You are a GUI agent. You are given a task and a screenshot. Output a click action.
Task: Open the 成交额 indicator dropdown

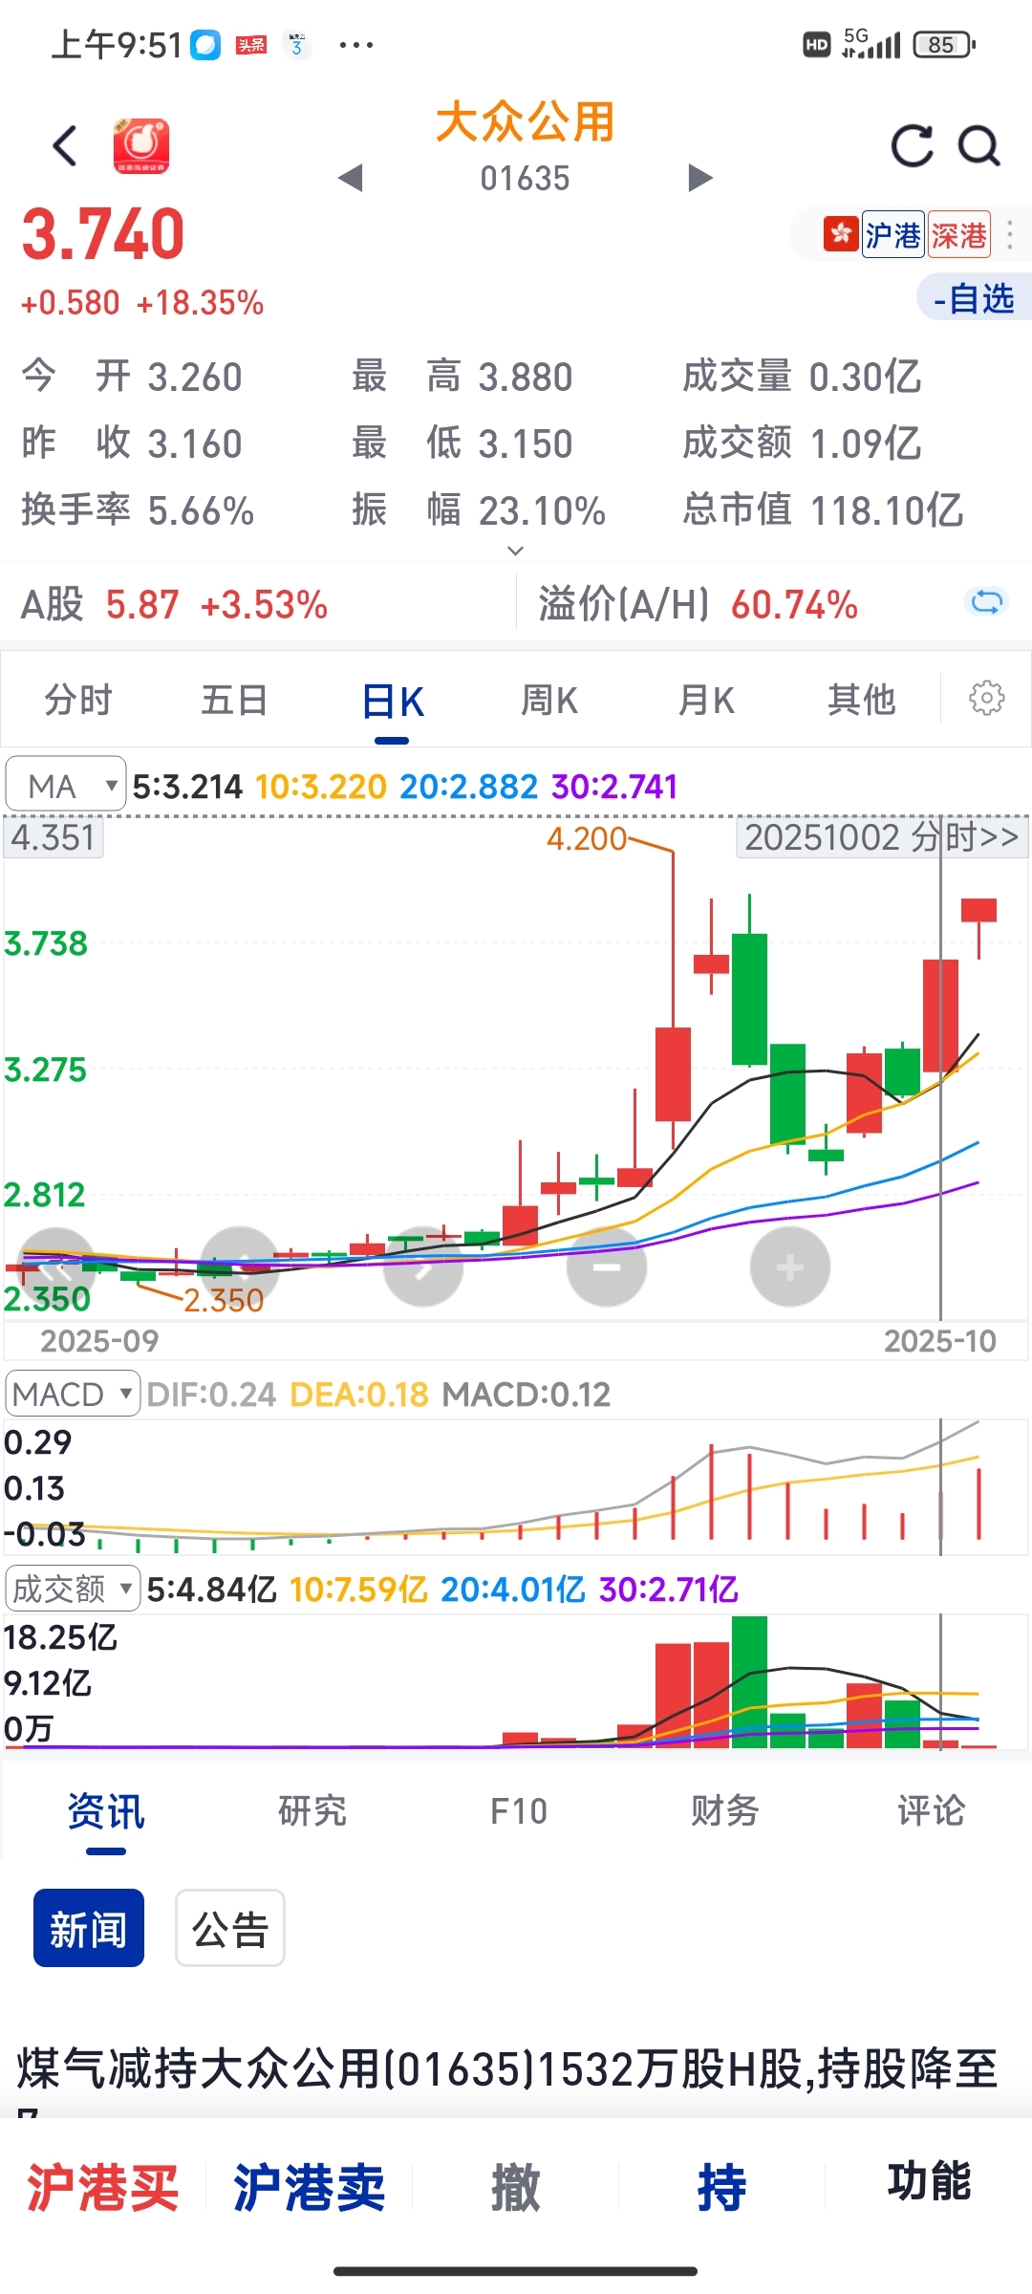(x=73, y=1589)
